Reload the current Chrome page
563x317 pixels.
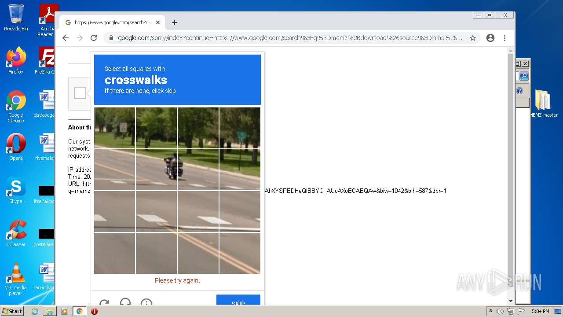(x=94, y=38)
